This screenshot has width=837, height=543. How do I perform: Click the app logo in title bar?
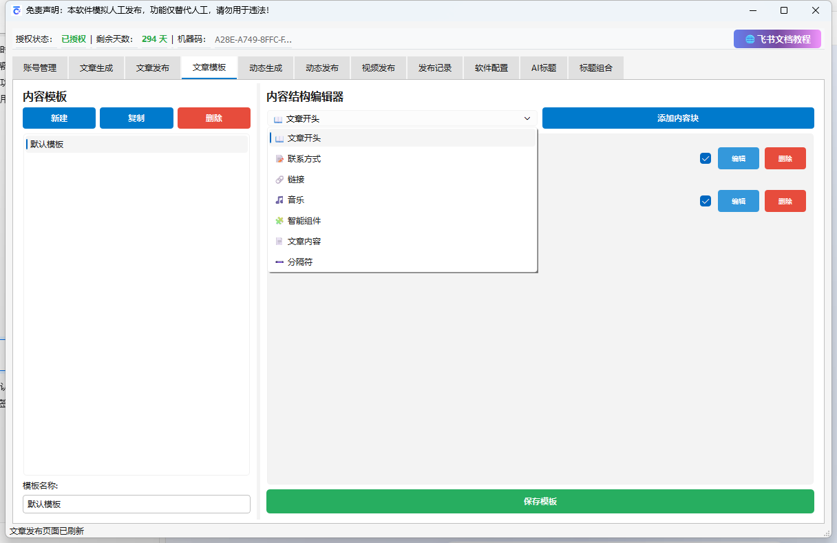coord(17,10)
